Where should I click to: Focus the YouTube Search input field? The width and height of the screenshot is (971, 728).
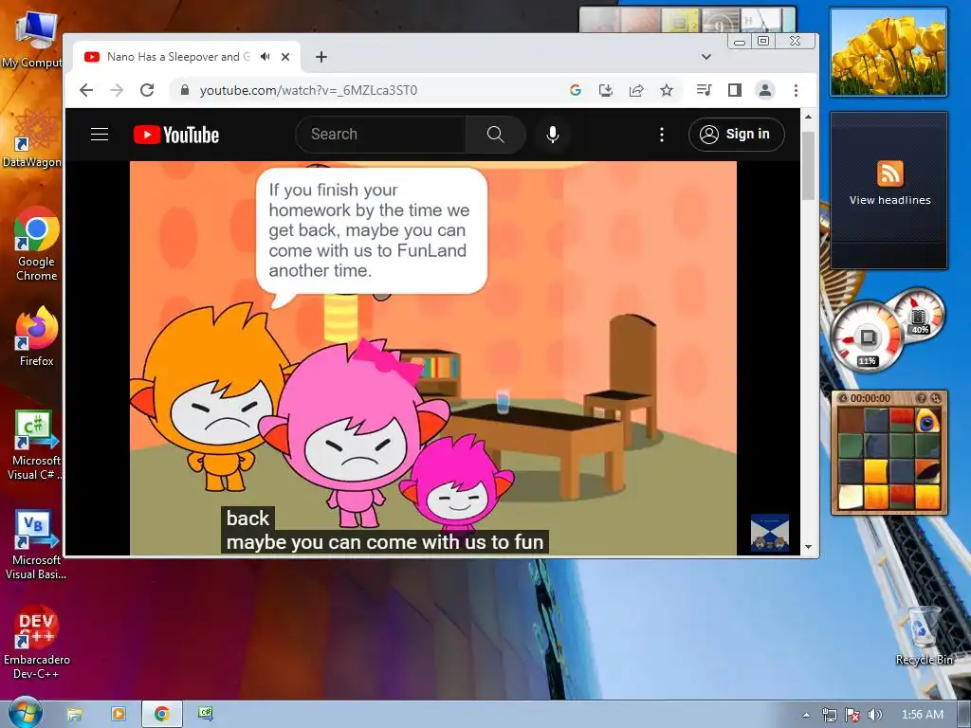click(381, 135)
